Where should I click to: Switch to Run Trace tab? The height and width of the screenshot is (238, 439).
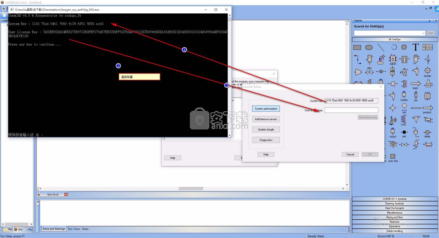[74, 229]
